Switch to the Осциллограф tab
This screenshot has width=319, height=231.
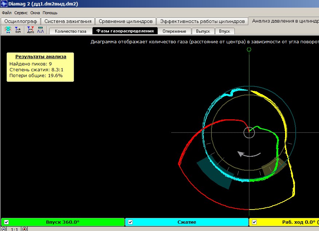20,21
